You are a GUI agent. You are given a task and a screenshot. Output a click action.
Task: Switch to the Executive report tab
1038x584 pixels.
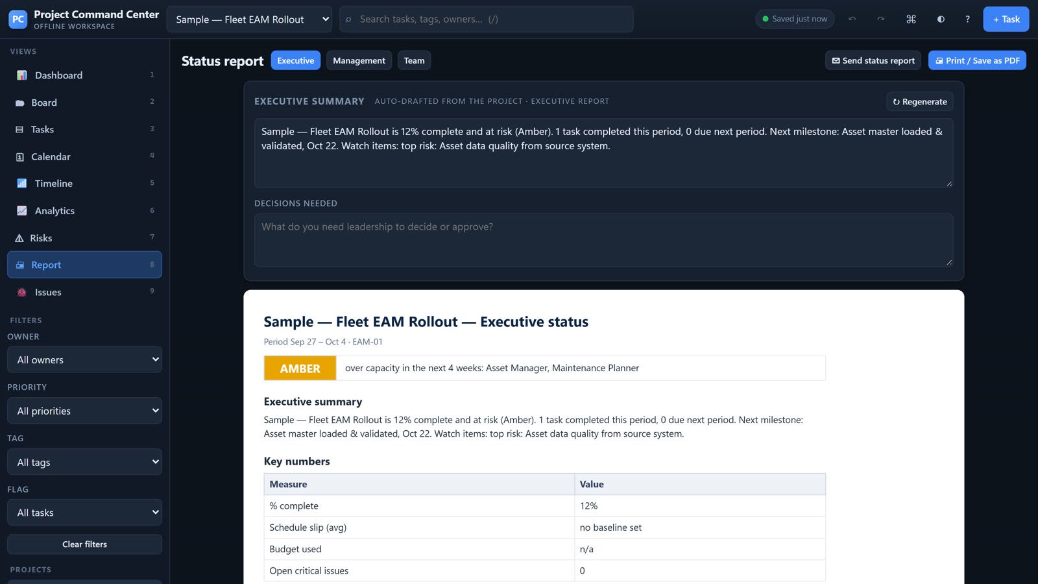[296, 60]
